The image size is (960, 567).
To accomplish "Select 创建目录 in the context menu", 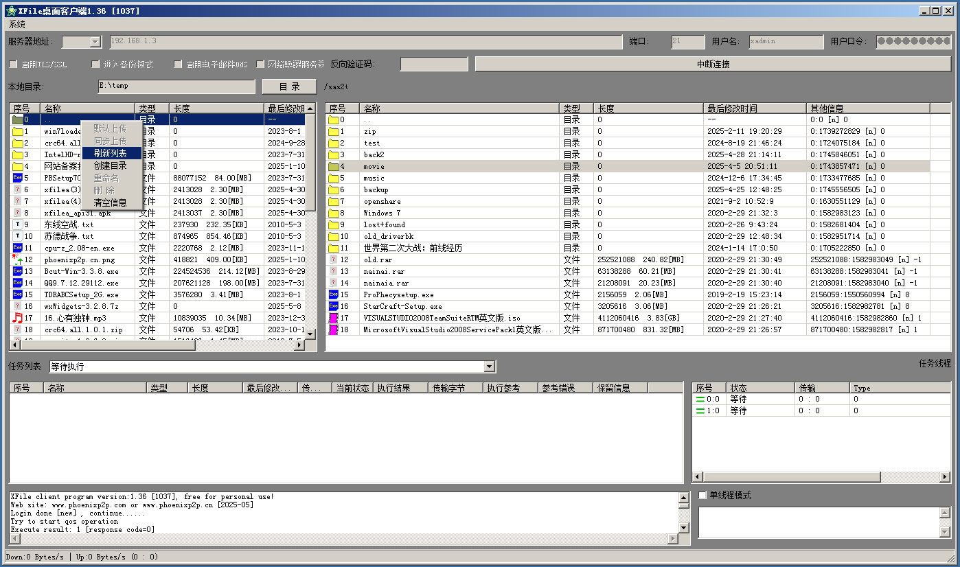I will point(110,165).
